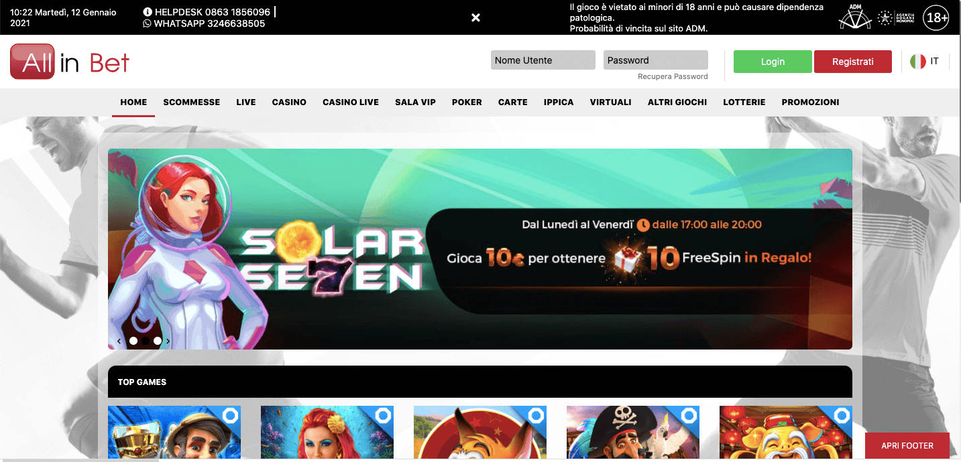The height and width of the screenshot is (462, 961).
Task: Select the CARTE menu item
Action: pyautogui.click(x=513, y=102)
